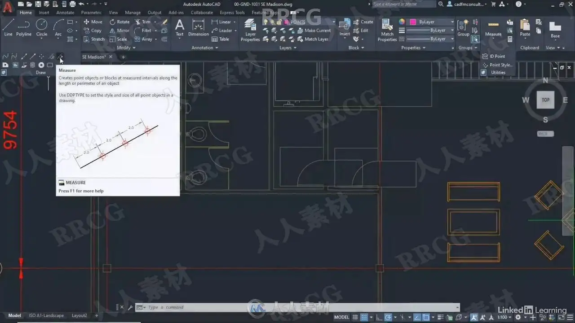The image size is (575, 323).
Task: Expand the Modify panel dropdown
Action: point(126,48)
